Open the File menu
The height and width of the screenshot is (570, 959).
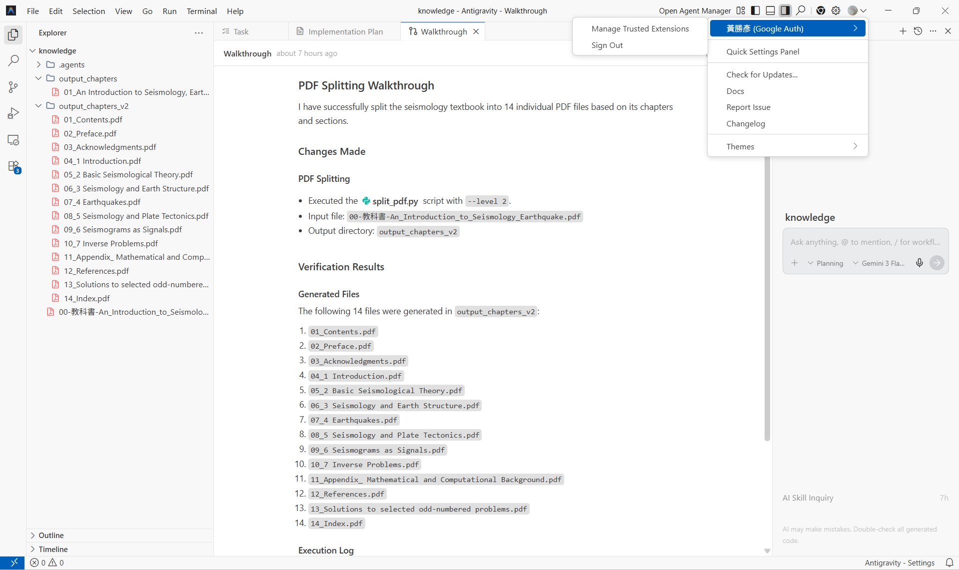tap(33, 11)
